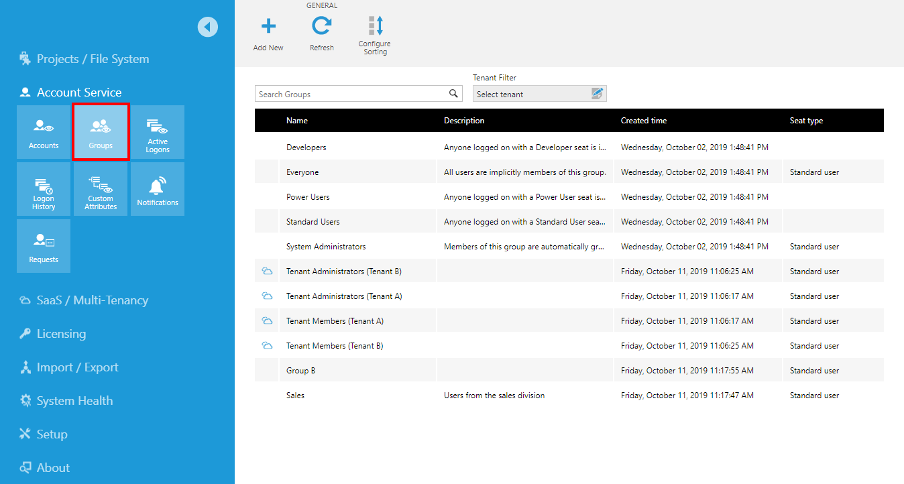
Task: Collapse the Account Service section
Action: (x=70, y=93)
